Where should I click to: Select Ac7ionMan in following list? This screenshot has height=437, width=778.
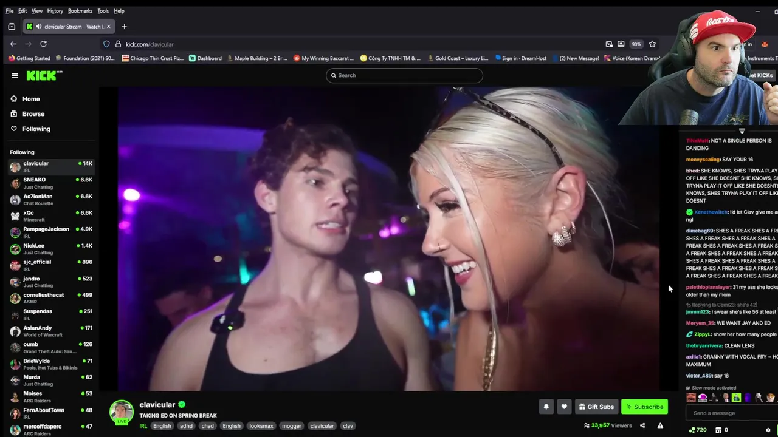pos(51,199)
